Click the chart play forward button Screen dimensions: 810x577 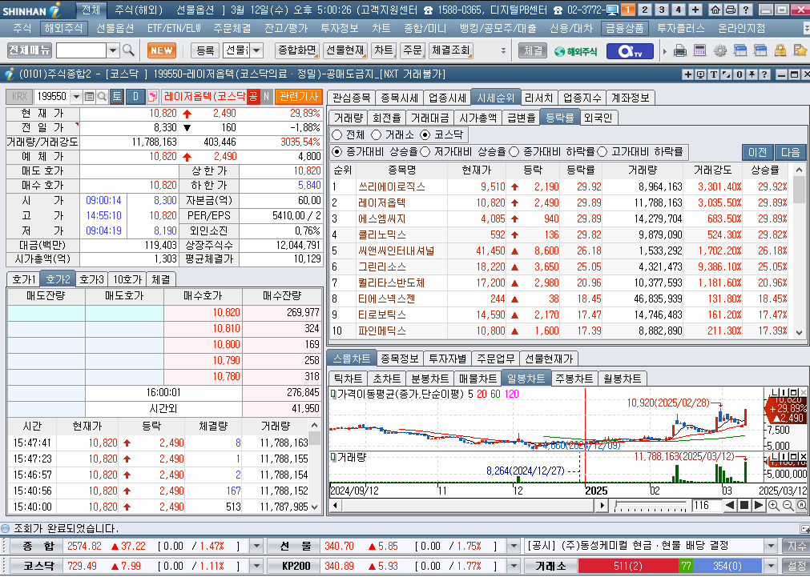[759, 505]
